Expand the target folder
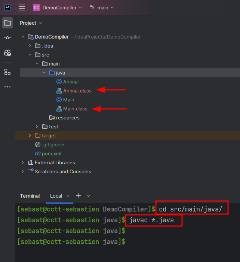The width and height of the screenshot is (240, 262). 30,135
